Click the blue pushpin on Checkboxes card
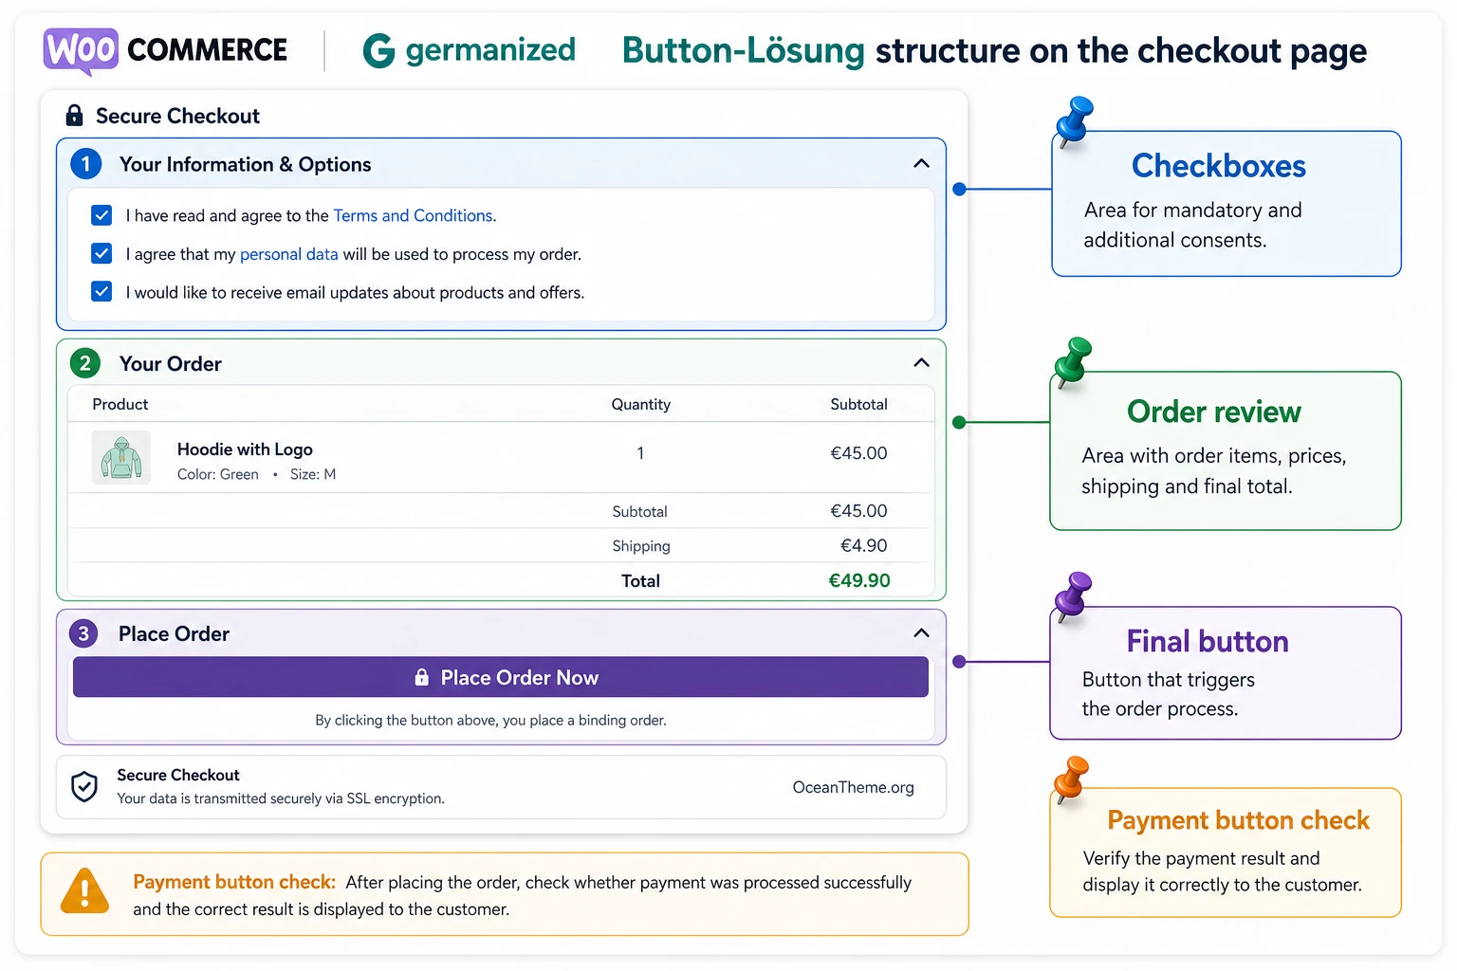1457x971 pixels. pos(1075,120)
